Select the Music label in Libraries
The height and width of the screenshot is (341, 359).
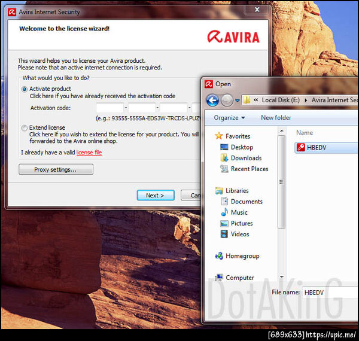[239, 212]
